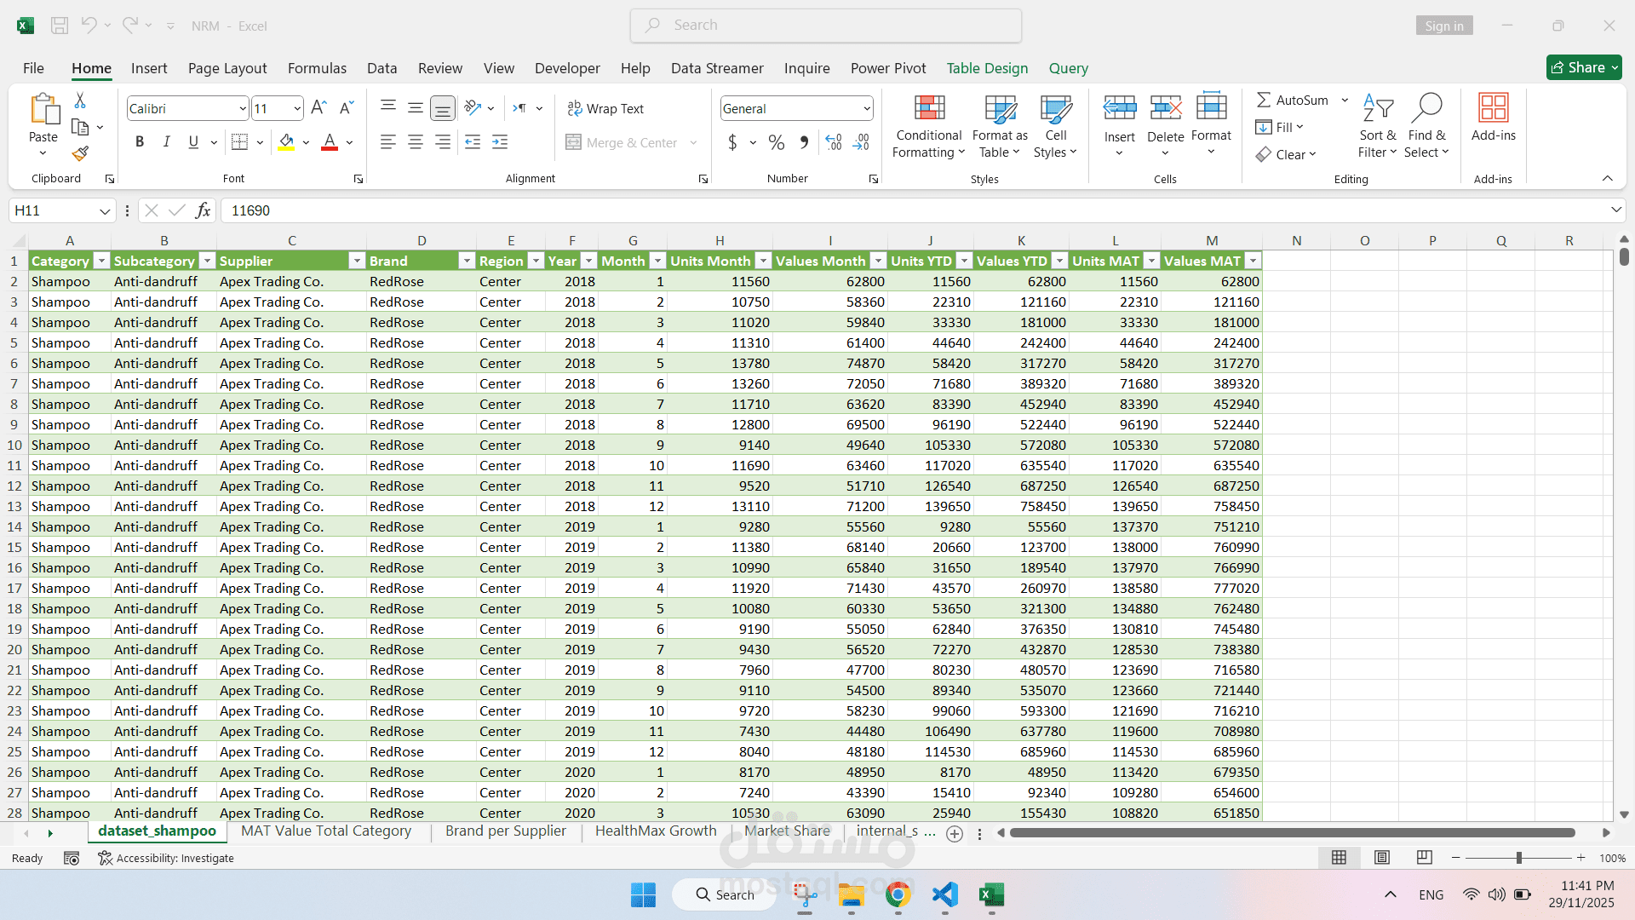
Task: Apply yellow Fill Color swatch
Action: [286, 142]
